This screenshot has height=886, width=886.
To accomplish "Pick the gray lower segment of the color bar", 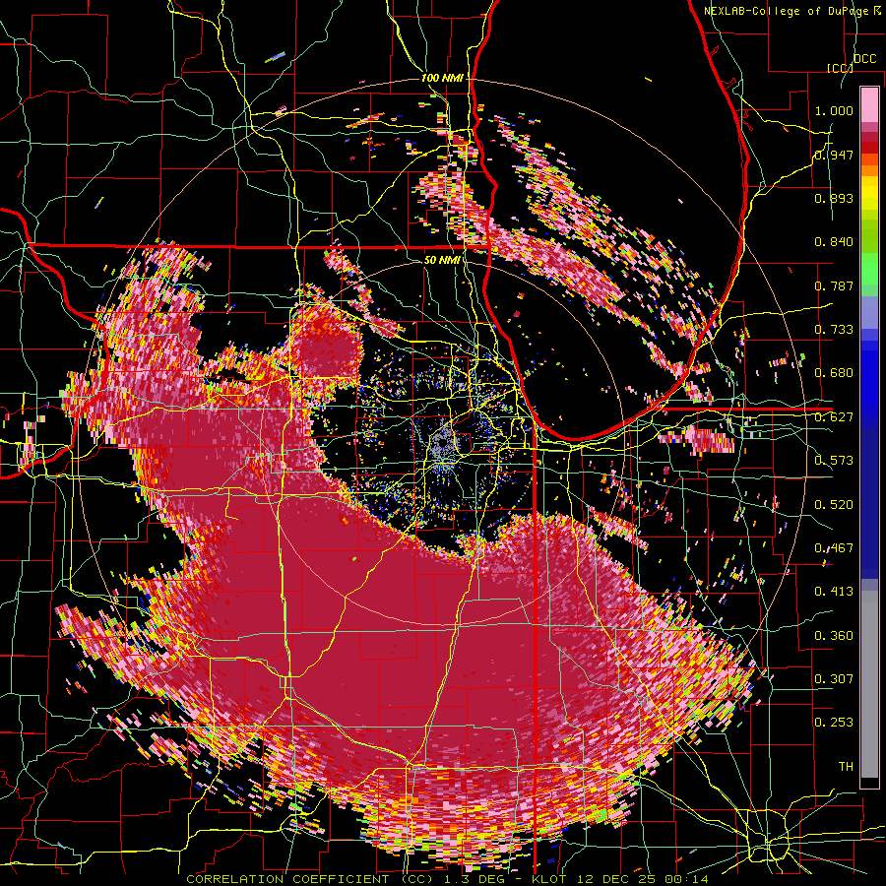I will (x=869, y=684).
